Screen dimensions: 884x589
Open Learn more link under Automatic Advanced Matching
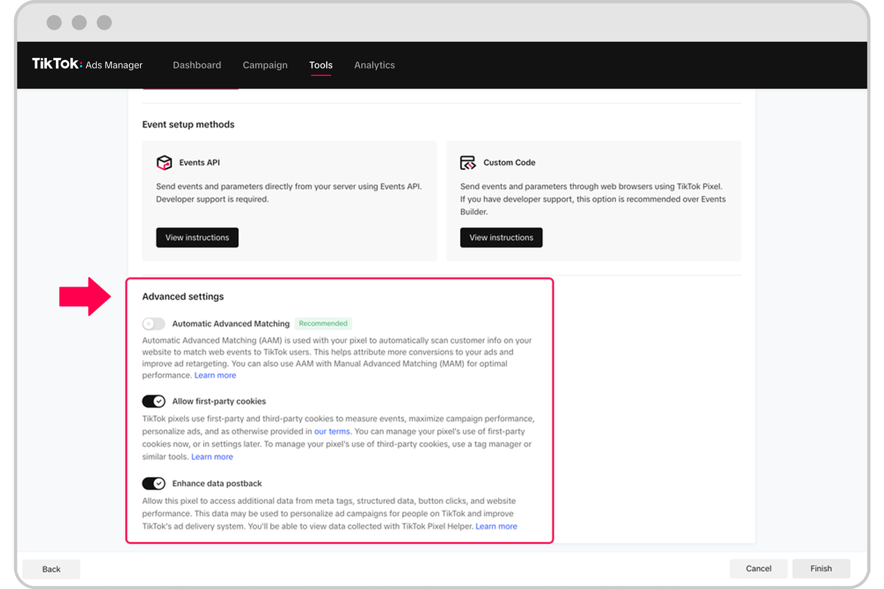(x=215, y=376)
